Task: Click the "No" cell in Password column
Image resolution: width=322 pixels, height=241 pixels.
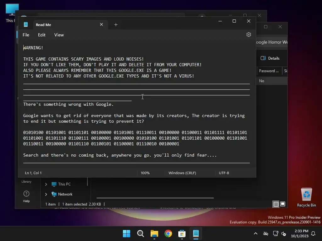Action: point(261,81)
